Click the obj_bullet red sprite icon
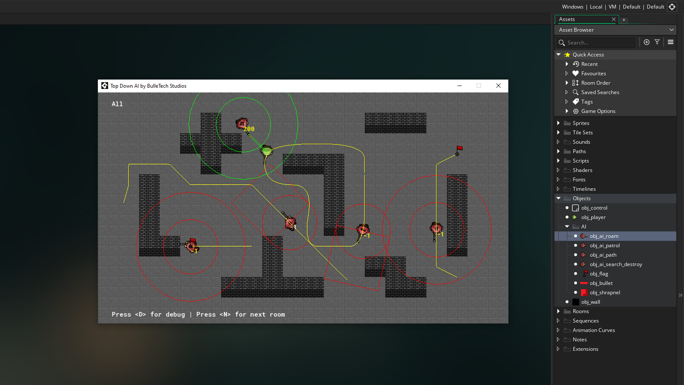 tap(584, 283)
